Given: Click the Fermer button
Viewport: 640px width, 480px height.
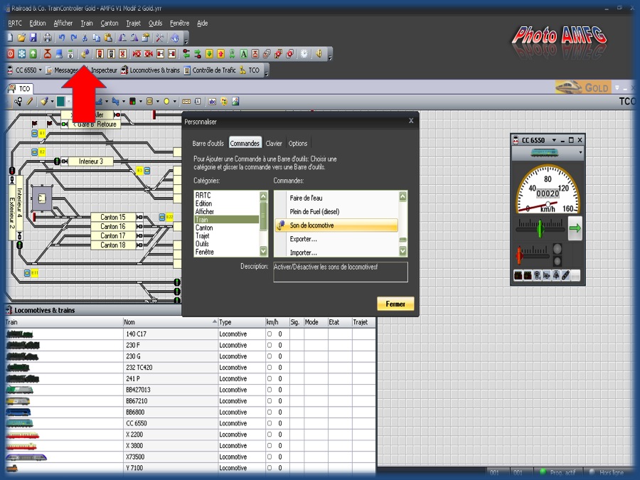Looking at the screenshot, I should (x=395, y=304).
